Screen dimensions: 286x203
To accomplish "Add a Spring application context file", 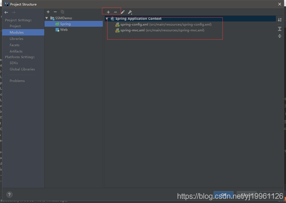I will click(x=108, y=12).
